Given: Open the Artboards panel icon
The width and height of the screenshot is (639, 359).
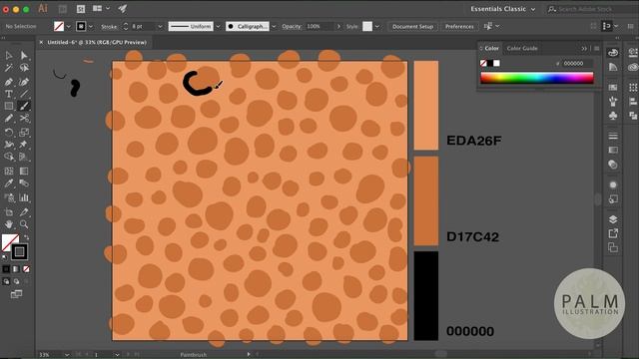Looking at the screenshot, I should point(613,247).
